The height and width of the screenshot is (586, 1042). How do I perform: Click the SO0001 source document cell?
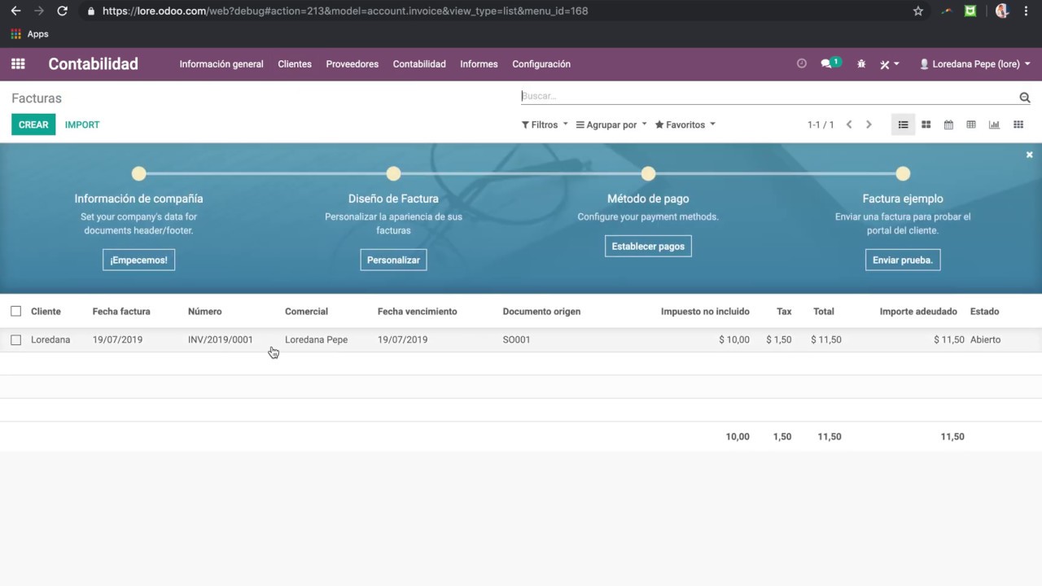click(516, 339)
